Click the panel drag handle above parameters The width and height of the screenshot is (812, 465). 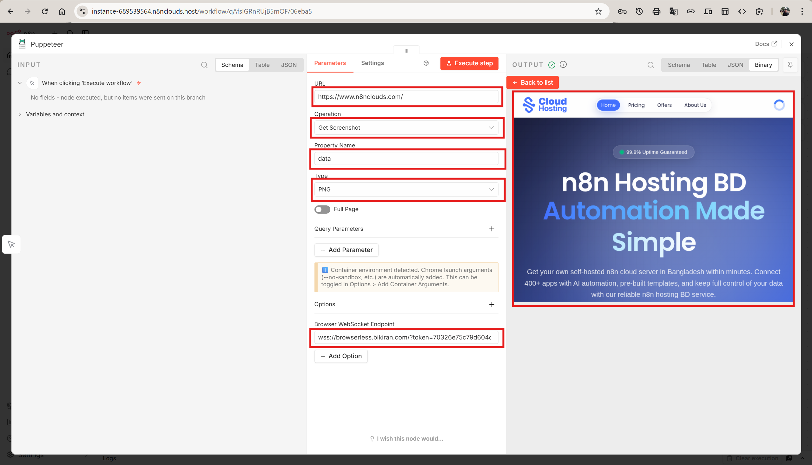pyautogui.click(x=406, y=50)
